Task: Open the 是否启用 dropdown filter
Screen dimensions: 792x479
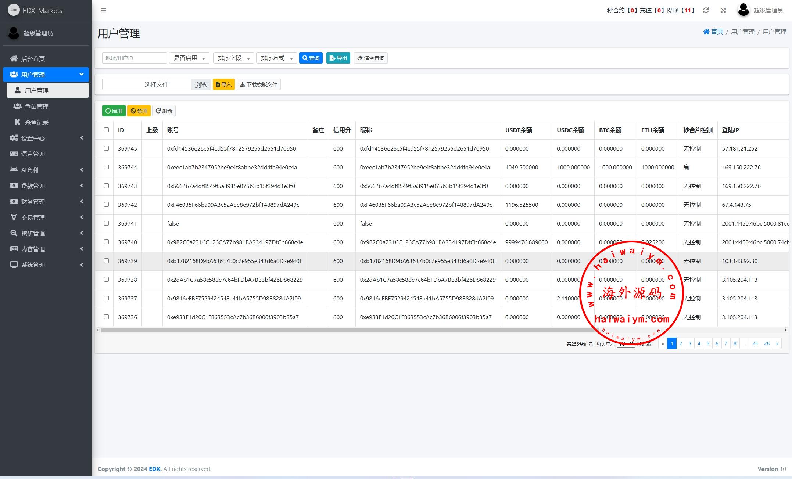Action: (189, 58)
